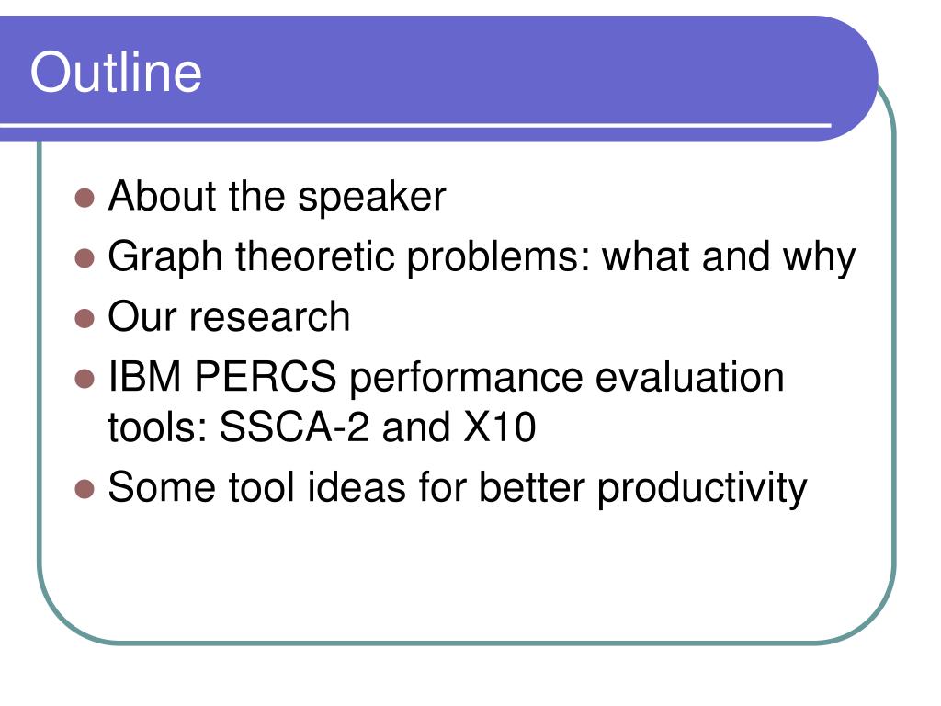Click the white line under the title
941x706 pixels.
(415, 125)
